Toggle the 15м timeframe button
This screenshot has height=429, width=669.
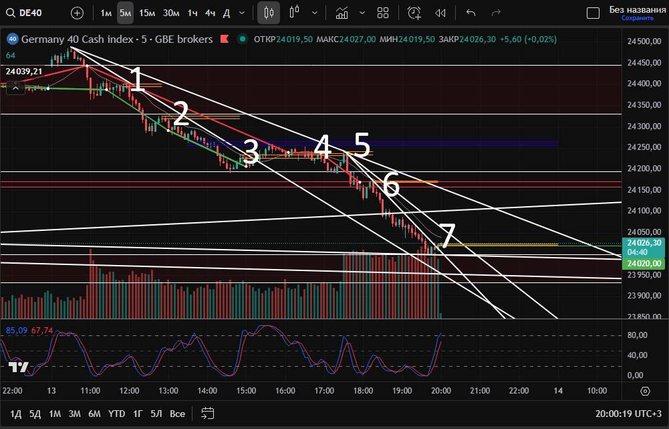click(x=147, y=13)
